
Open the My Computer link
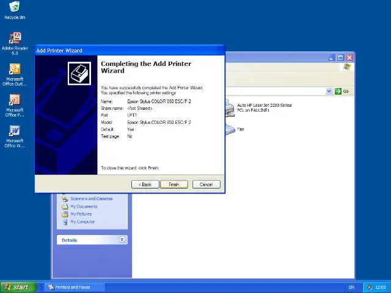82,222
